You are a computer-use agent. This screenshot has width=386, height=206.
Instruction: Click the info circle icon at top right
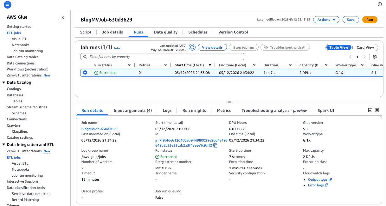click(x=380, y=4)
